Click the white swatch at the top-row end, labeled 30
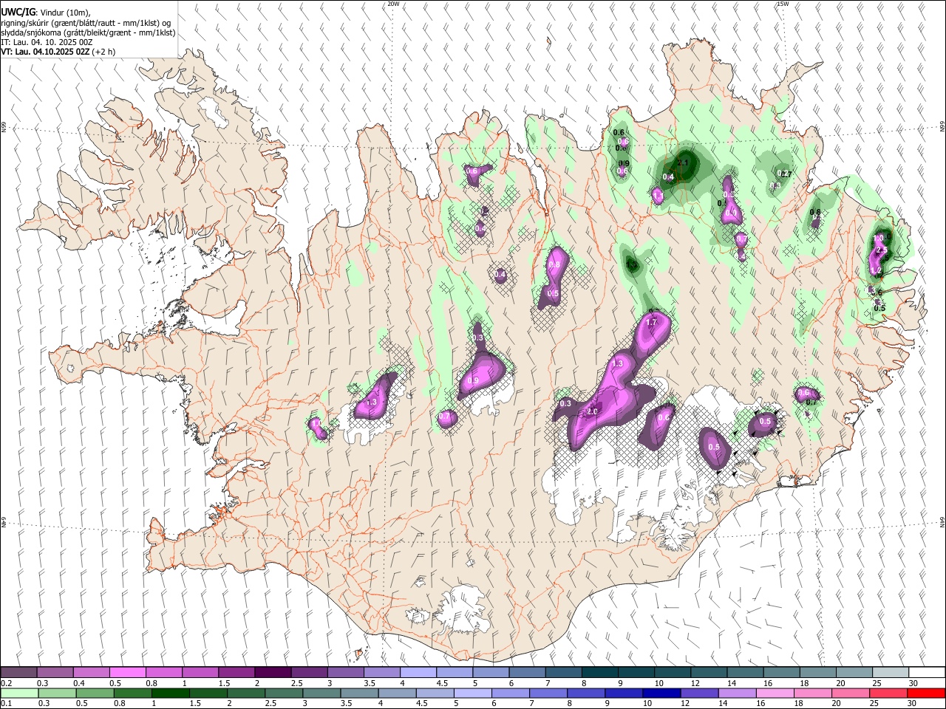Image resolution: width=946 pixels, height=709 pixels. pyautogui.click(x=927, y=672)
